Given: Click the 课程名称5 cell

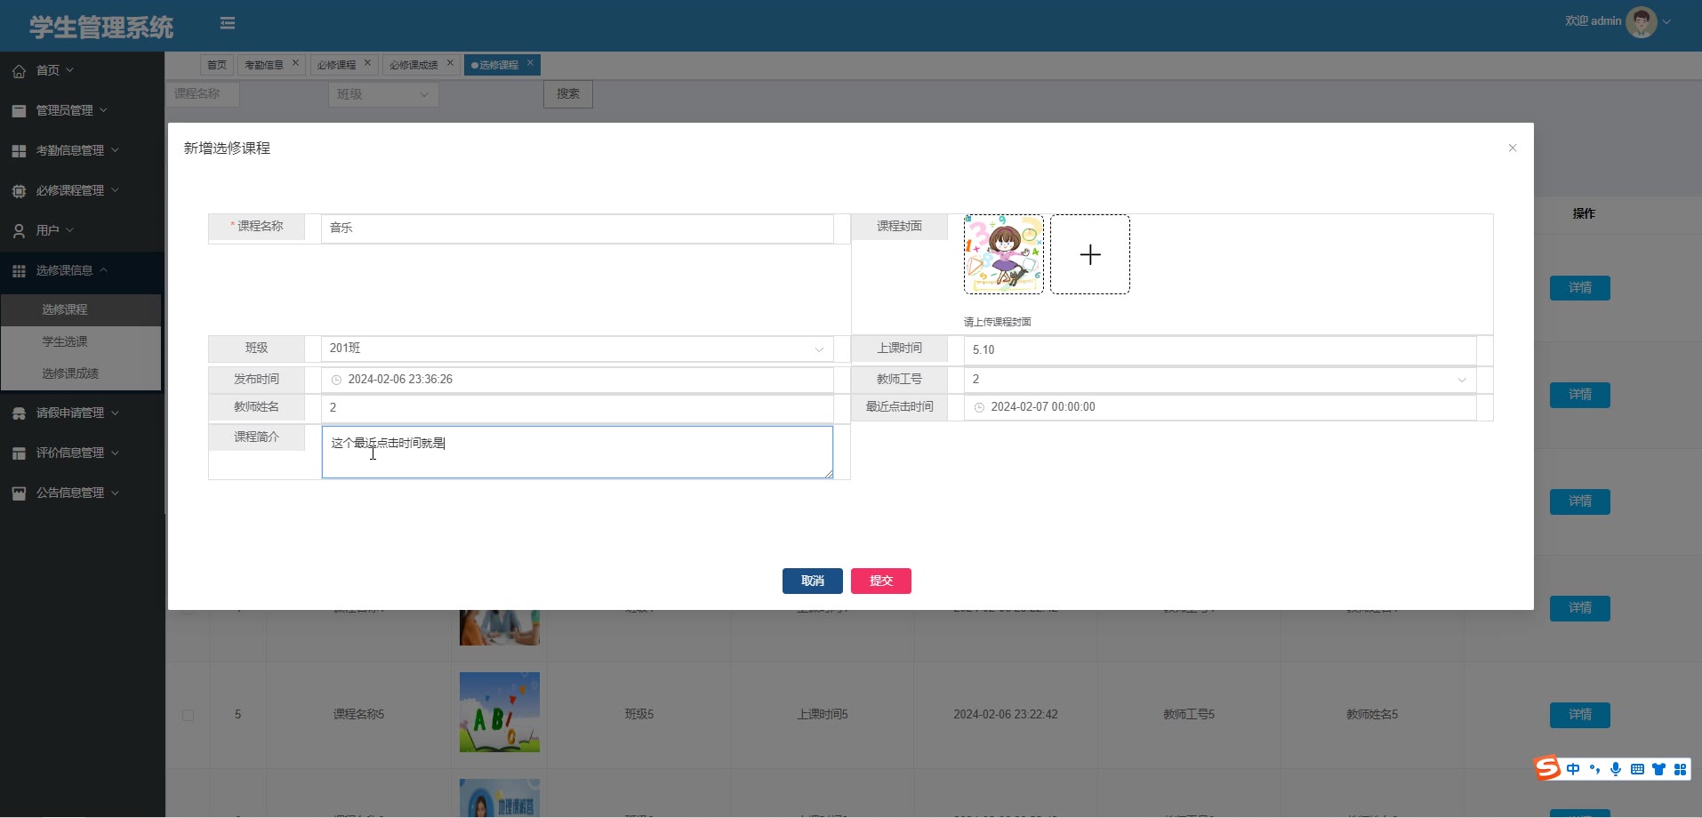Looking at the screenshot, I should coord(358,714).
